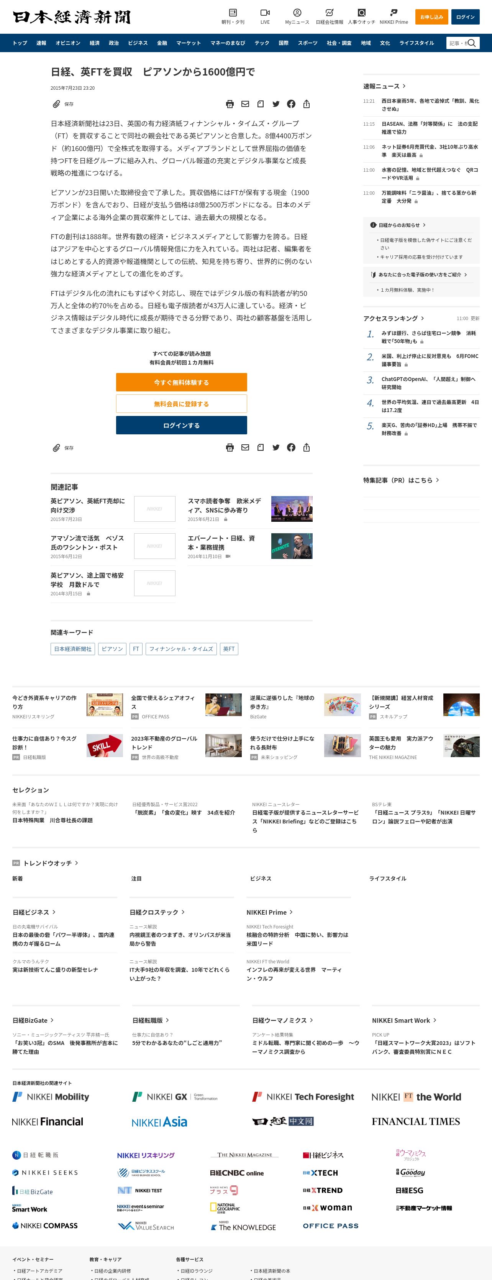Open the FINANCIAL TIMES logo link
Screen dimensions: 492x1280
pyautogui.click(x=416, y=1122)
